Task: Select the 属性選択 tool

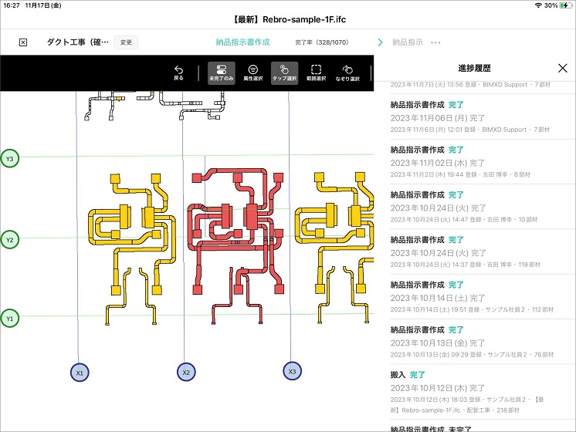Action: (x=252, y=73)
